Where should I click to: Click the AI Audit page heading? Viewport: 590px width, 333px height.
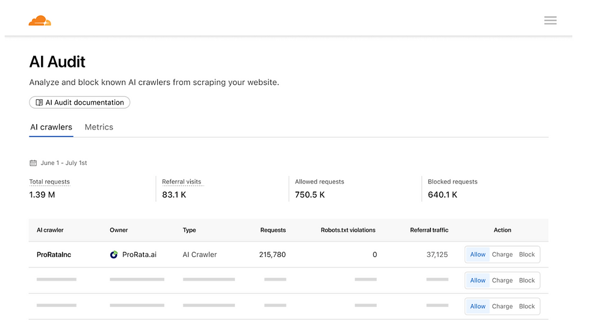57,62
